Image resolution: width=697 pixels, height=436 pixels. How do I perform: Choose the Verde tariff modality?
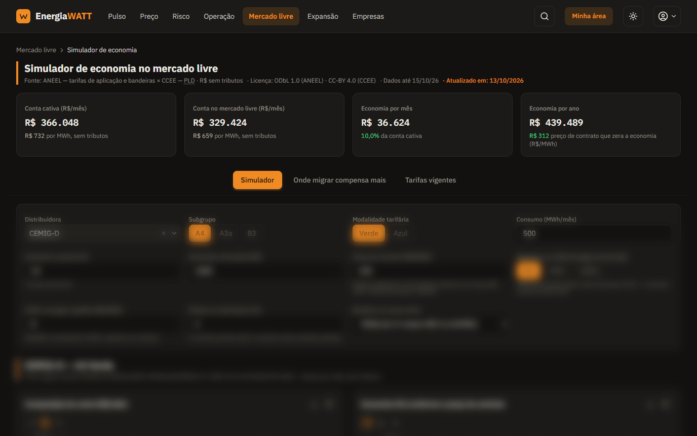point(369,233)
